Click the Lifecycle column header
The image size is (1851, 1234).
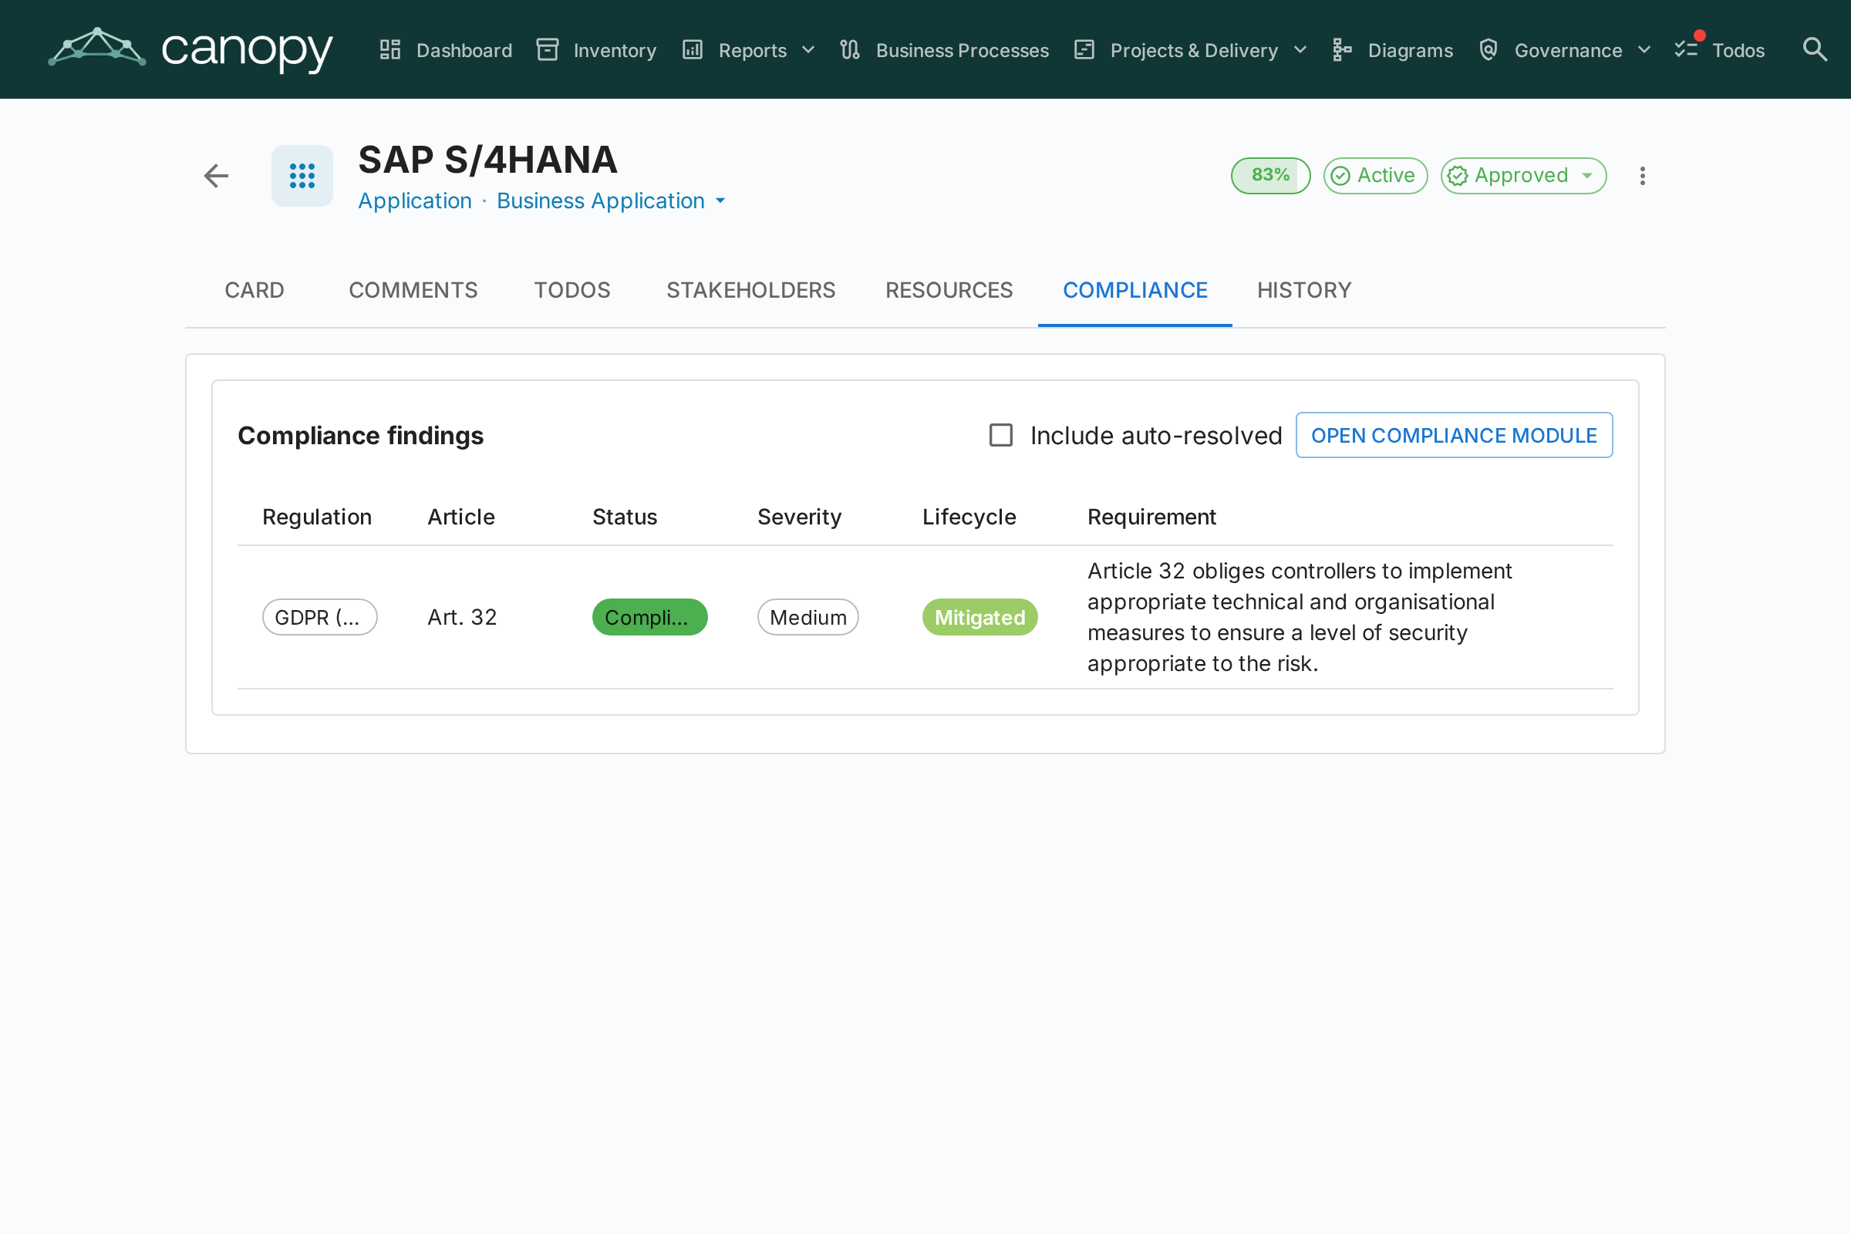click(969, 517)
